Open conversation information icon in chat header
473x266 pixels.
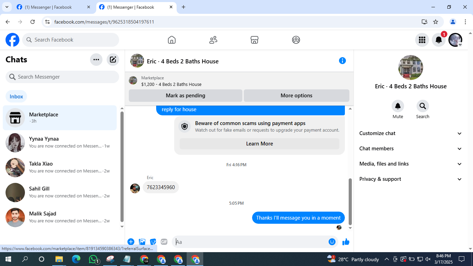(x=342, y=61)
